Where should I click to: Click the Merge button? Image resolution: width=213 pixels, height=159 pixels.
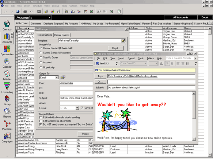pos(85,134)
